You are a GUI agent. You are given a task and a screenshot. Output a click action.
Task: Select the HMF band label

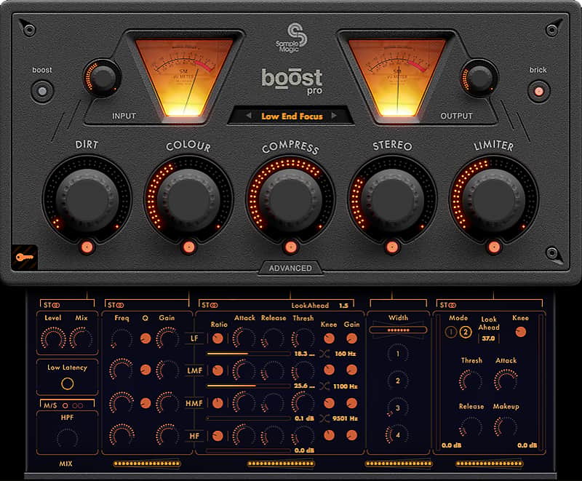[x=194, y=403]
